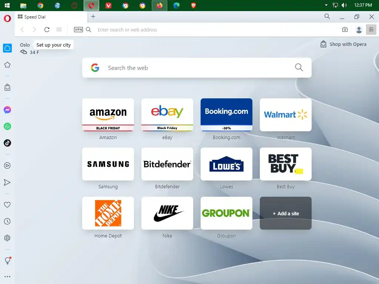Click the magnifier in web search box
The width and height of the screenshot is (379, 284).
299,67
